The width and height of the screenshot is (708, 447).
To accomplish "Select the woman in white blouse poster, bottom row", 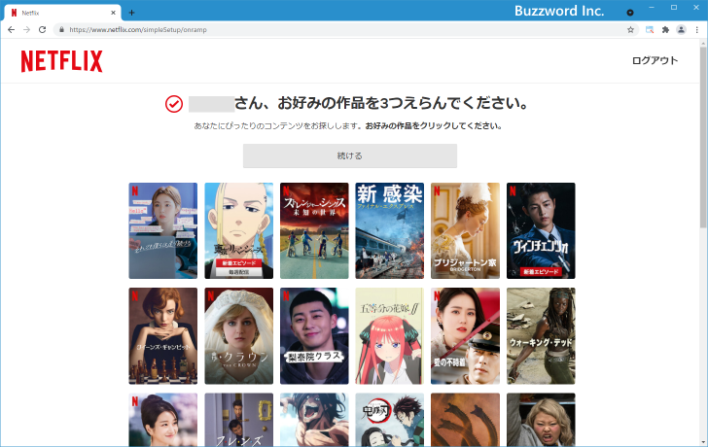I will coord(163,420).
